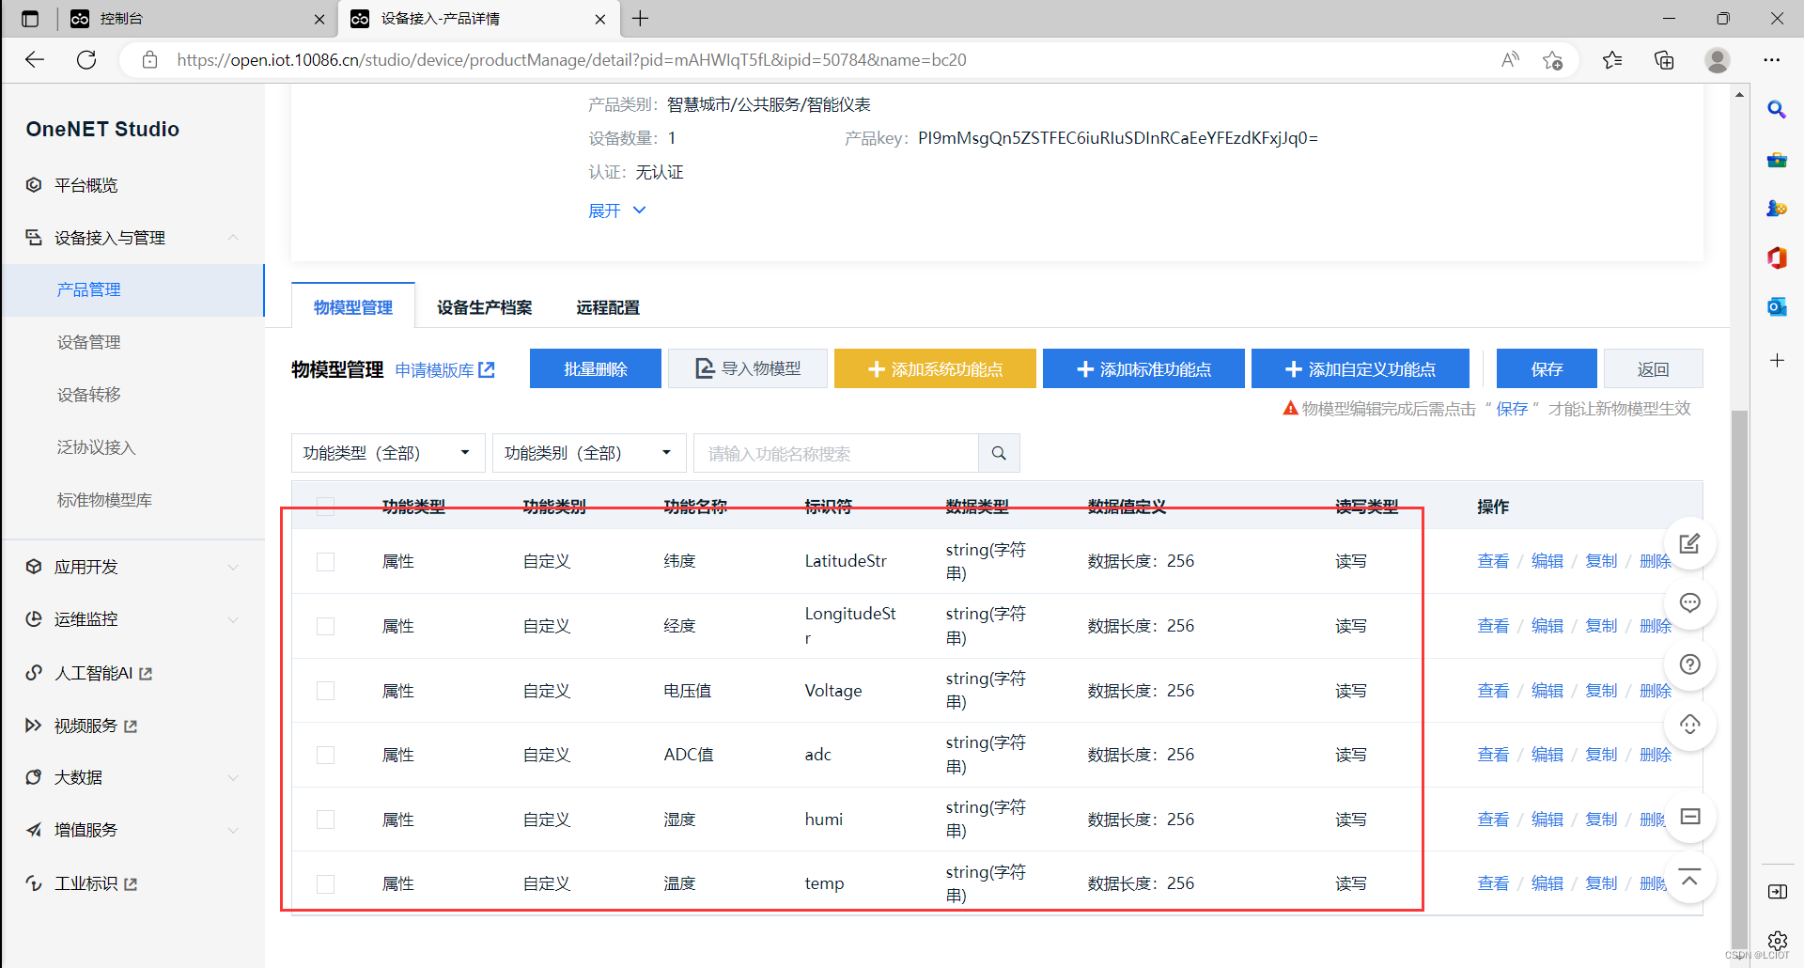The width and height of the screenshot is (1804, 968).
Task: Open Edge read aloud icon
Action: tap(1510, 60)
